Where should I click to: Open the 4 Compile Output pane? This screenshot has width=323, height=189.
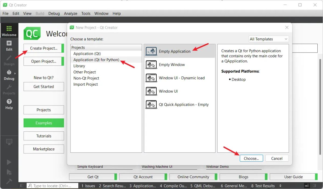[173, 186]
